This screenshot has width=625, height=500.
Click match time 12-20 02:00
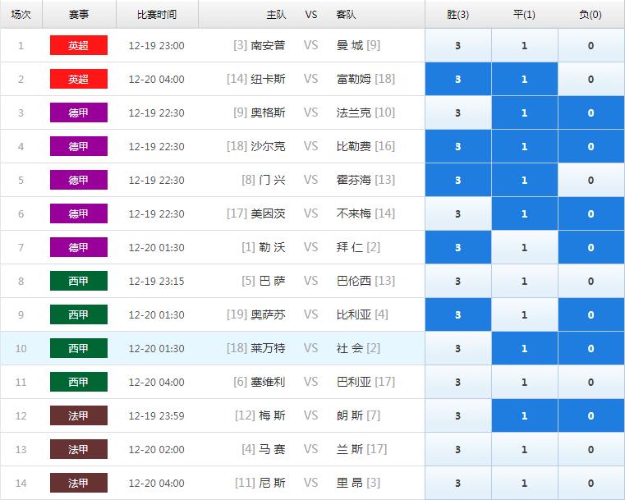point(157,449)
